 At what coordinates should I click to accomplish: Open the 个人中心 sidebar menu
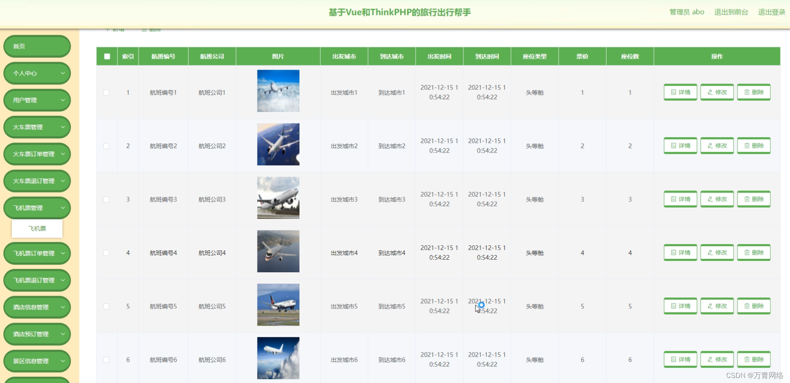tap(37, 73)
